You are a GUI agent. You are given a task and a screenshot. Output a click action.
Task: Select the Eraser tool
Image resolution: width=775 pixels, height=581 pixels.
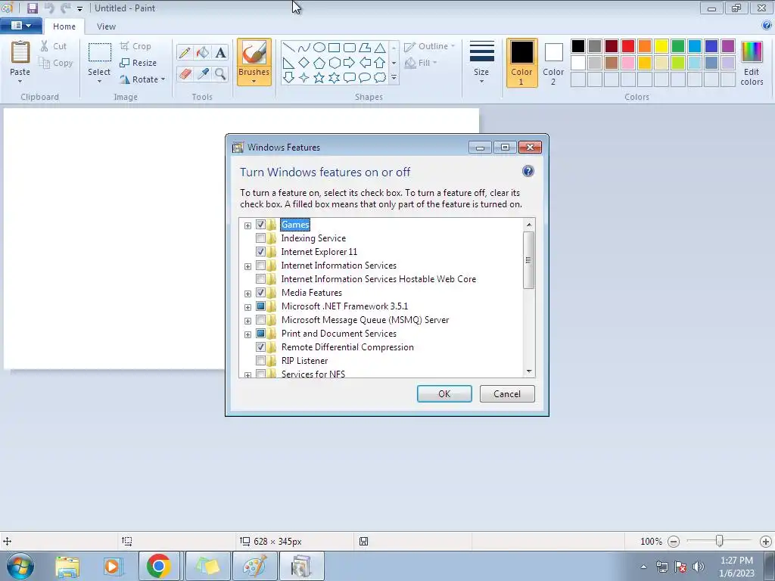pyautogui.click(x=185, y=74)
